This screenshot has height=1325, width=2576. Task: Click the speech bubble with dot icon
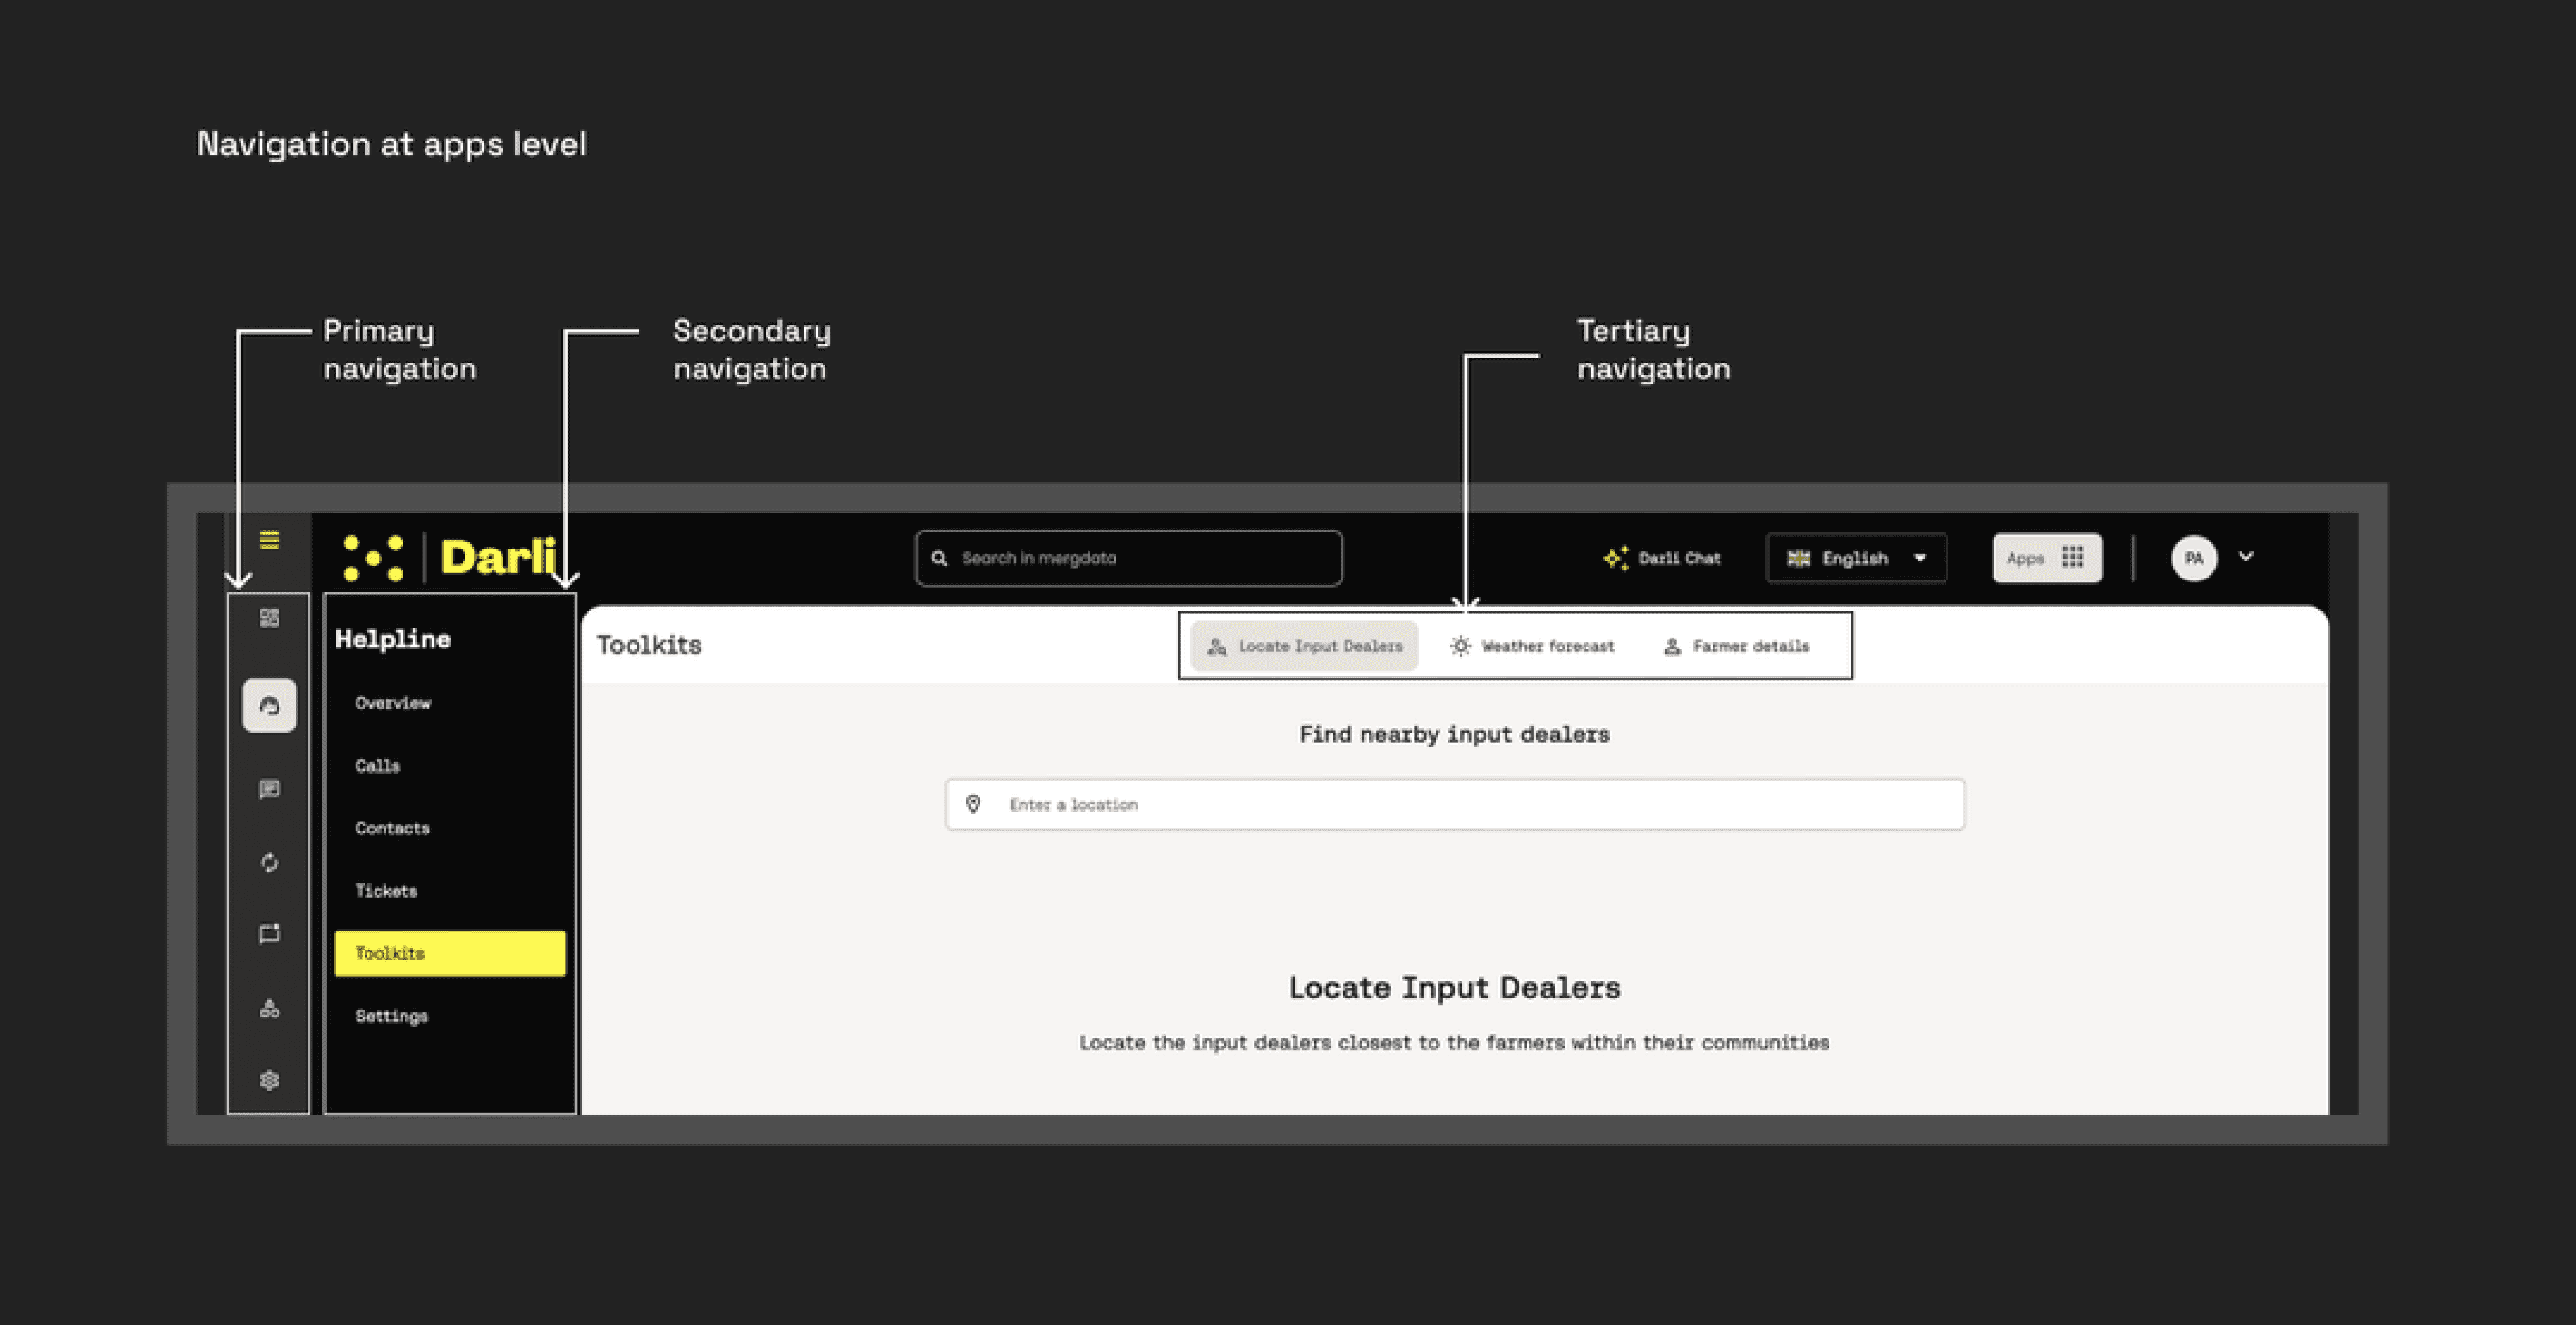click(x=269, y=934)
